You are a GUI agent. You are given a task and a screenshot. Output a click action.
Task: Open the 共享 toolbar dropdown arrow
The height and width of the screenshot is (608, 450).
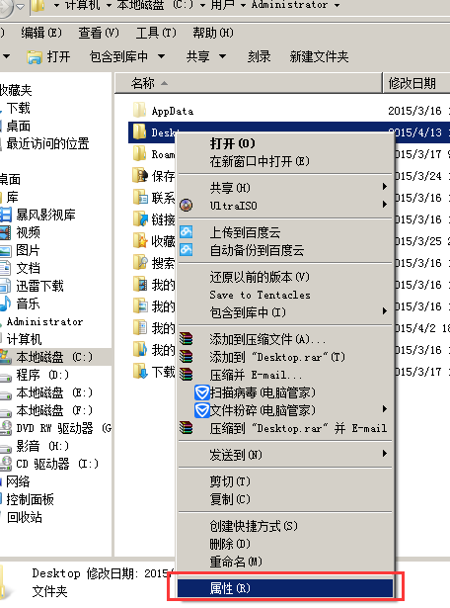point(222,56)
